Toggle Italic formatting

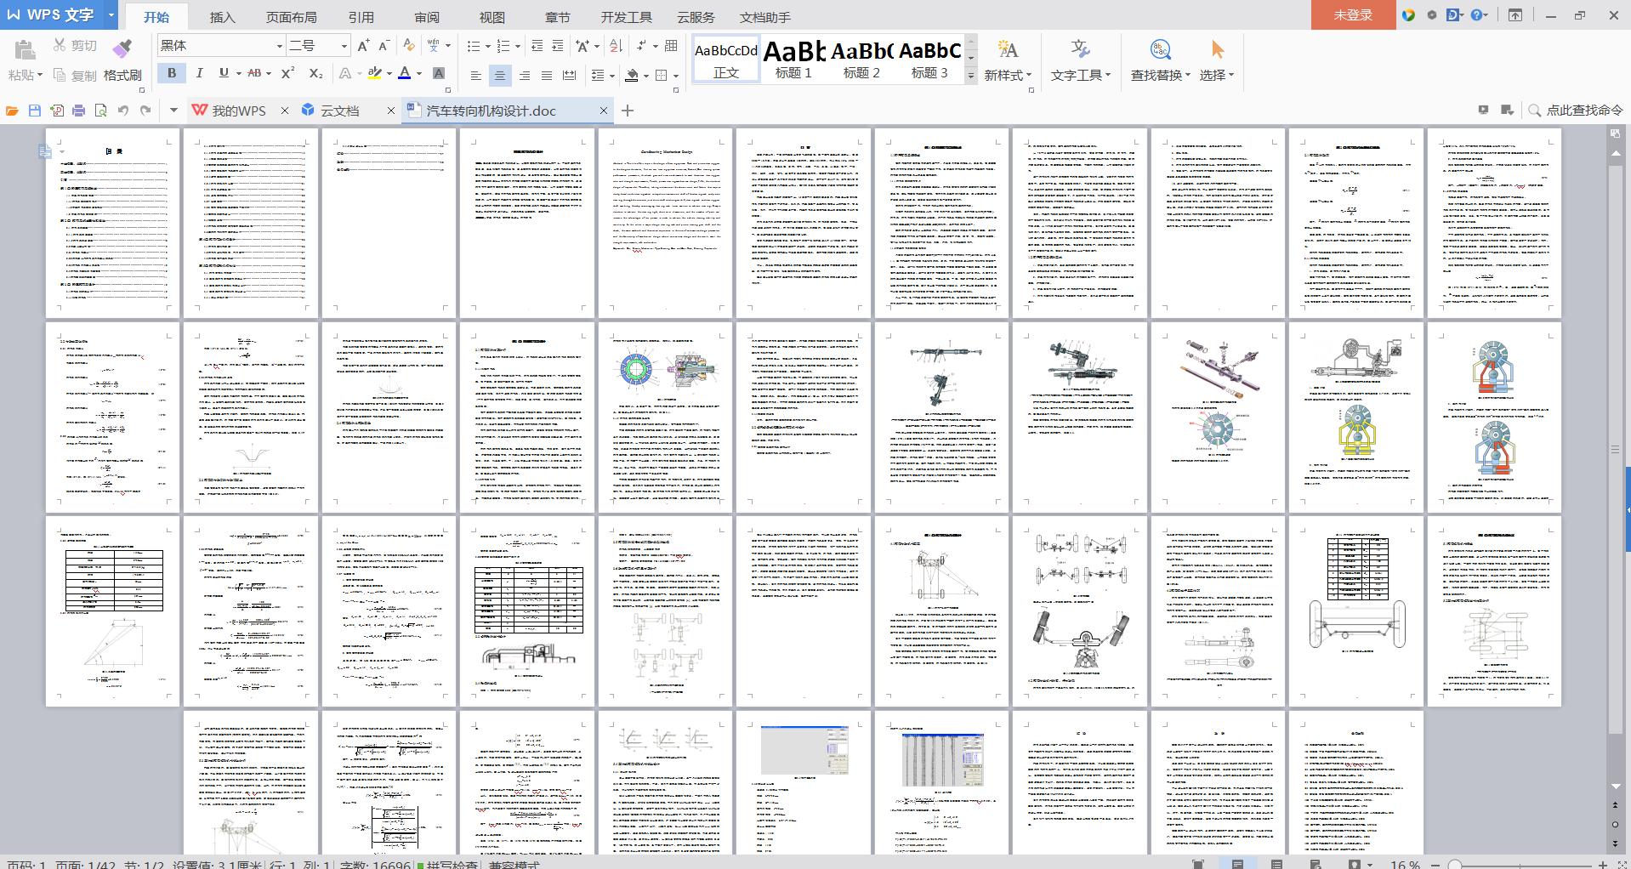(x=199, y=73)
